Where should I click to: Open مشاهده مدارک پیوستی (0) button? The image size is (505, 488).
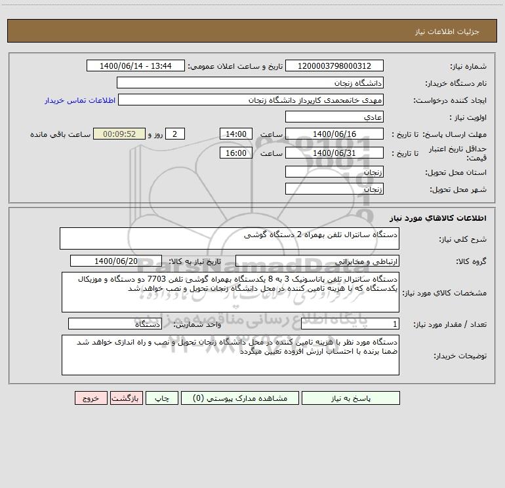240,398
